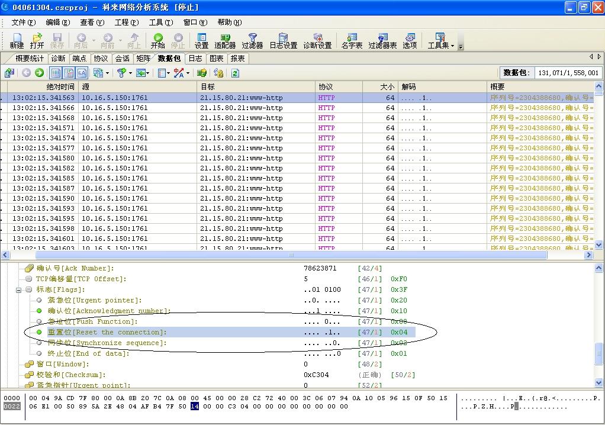This screenshot has height=425, width=605.
Task: Open 适配器 (Adapter) settings icon
Action: [x=225, y=40]
